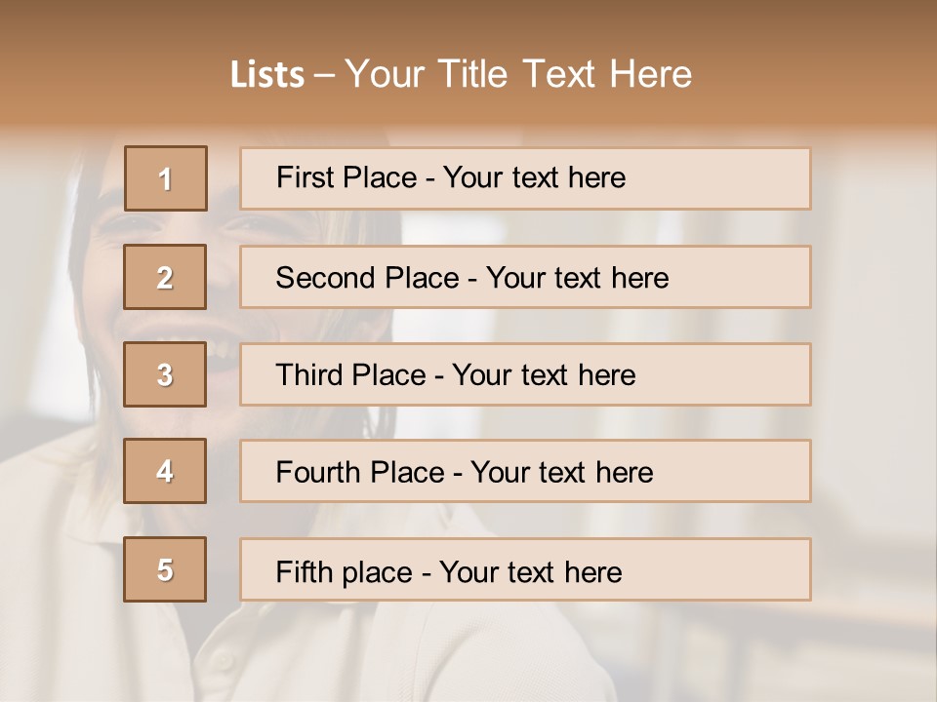
Task: Place cursor on the word "Third"
Action: tap(309, 375)
